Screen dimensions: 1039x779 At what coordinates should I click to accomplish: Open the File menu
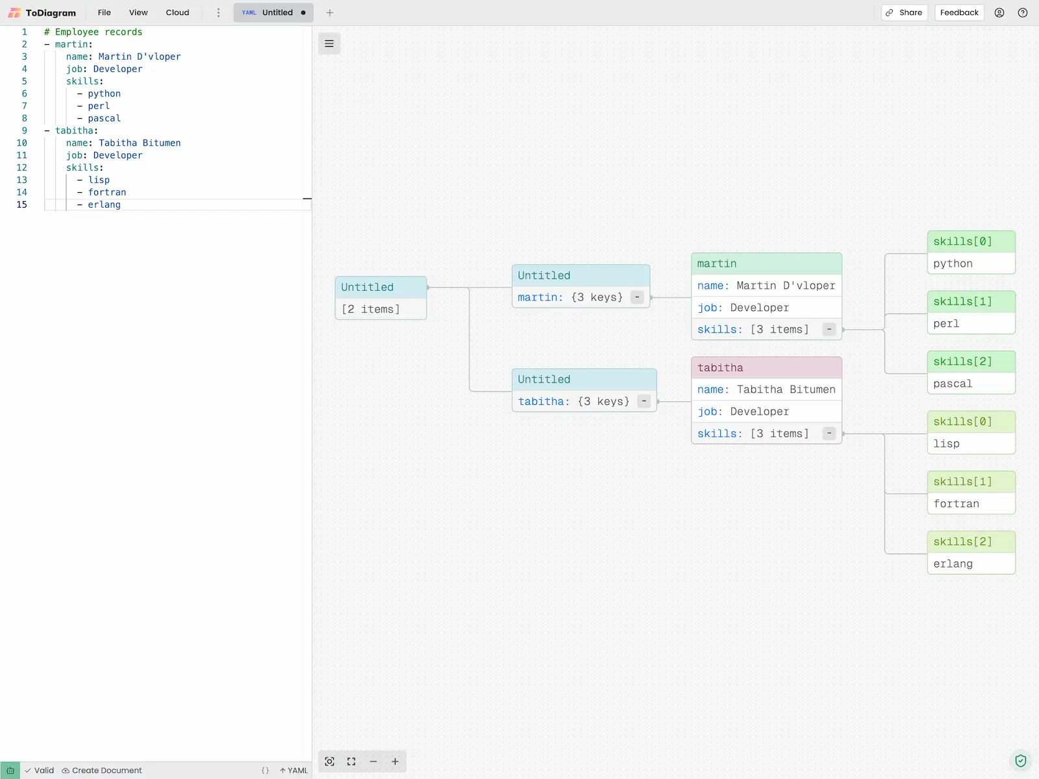point(104,12)
